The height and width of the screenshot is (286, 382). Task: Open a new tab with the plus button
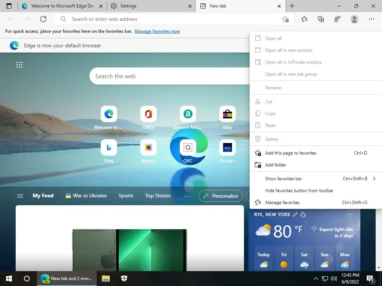(x=292, y=6)
